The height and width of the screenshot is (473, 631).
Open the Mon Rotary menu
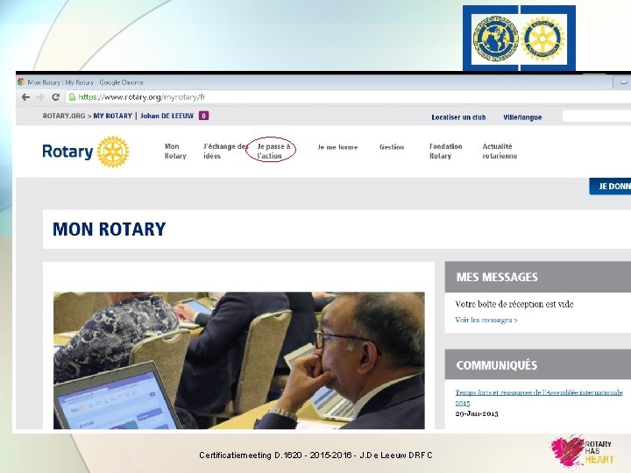pyautogui.click(x=175, y=152)
